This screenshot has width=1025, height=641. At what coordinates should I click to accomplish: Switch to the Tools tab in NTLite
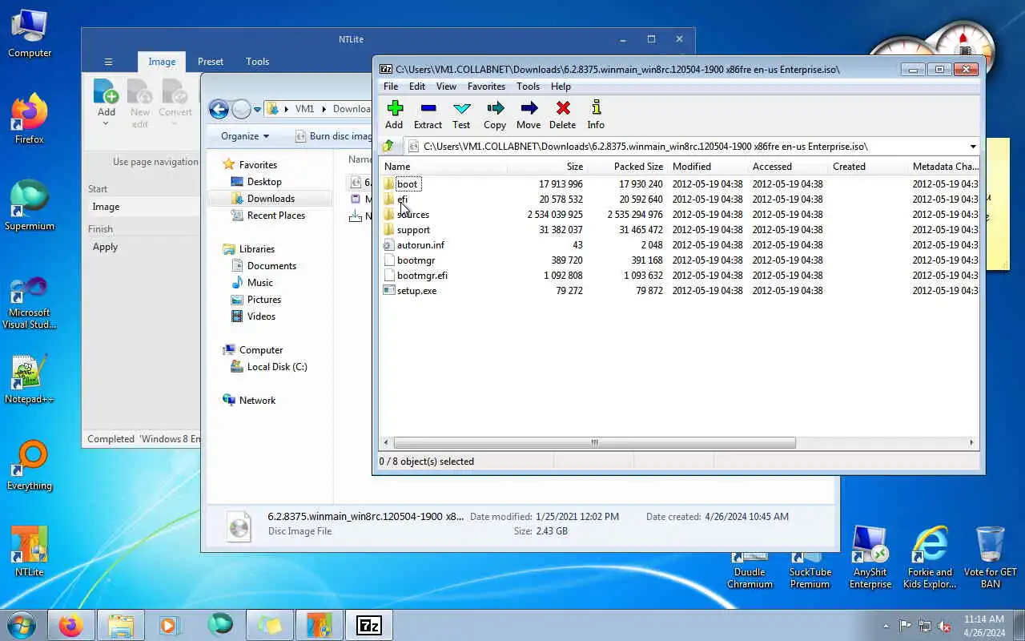tap(257, 62)
